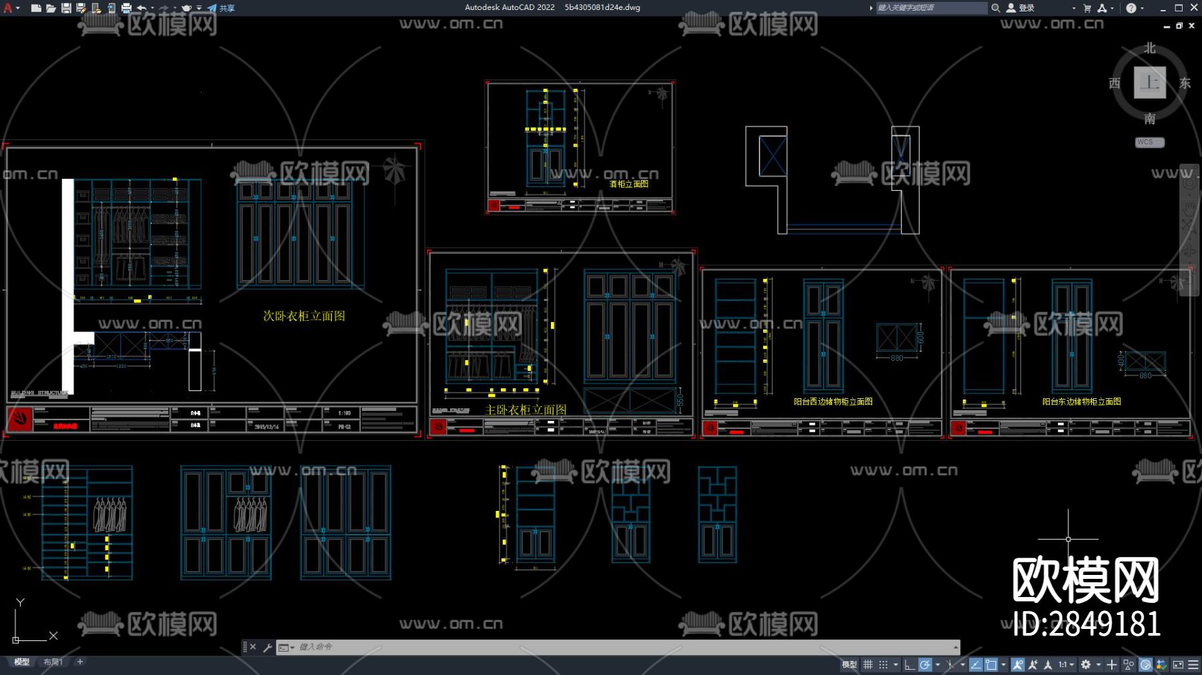The width and height of the screenshot is (1202, 675).
Task: Click the annotation scale icon
Action: pos(1048,664)
